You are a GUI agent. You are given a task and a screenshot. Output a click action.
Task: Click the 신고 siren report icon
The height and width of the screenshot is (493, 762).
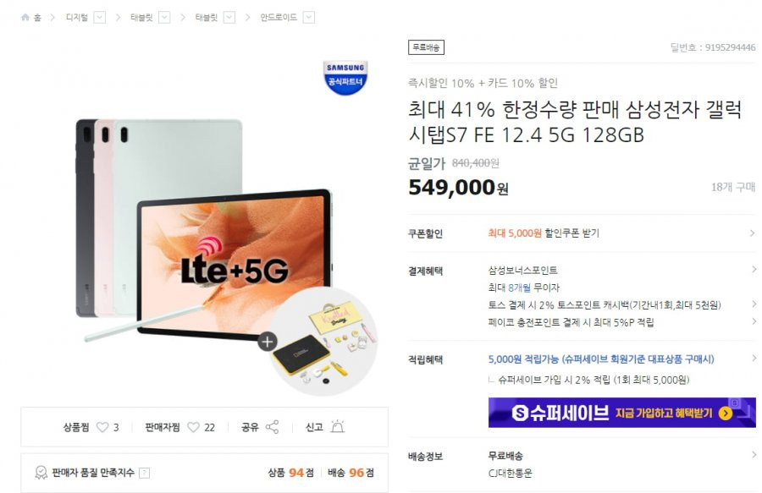tap(337, 426)
